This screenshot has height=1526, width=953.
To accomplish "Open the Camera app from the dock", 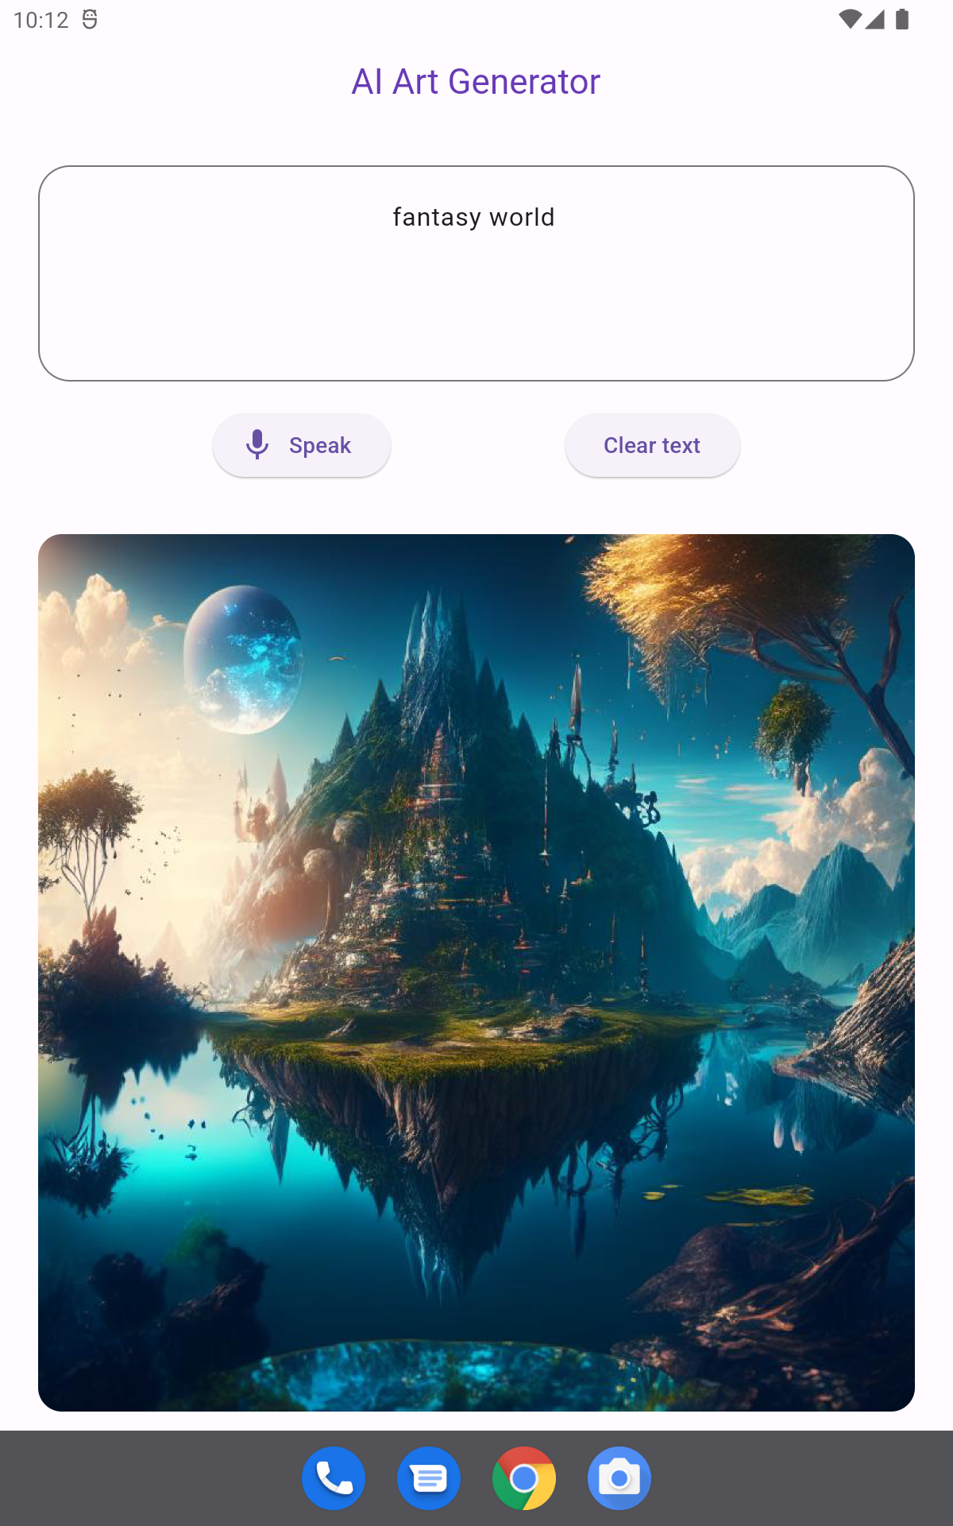I will (619, 1478).
